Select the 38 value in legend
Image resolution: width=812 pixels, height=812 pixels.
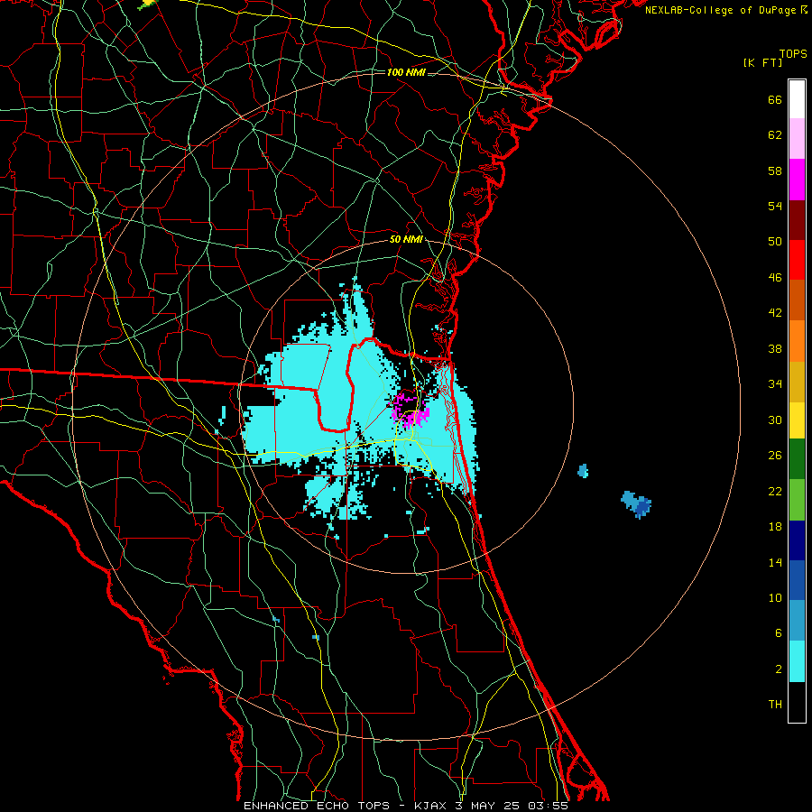pos(775,349)
